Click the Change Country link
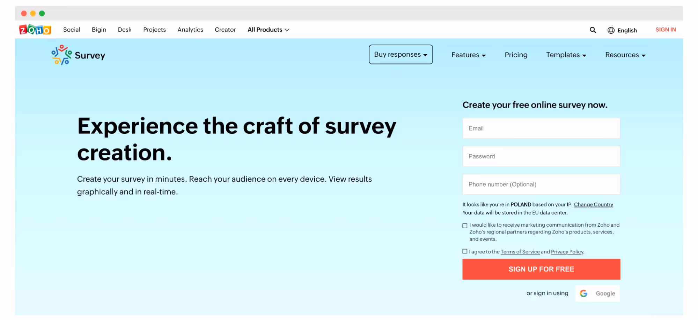 click(594, 205)
